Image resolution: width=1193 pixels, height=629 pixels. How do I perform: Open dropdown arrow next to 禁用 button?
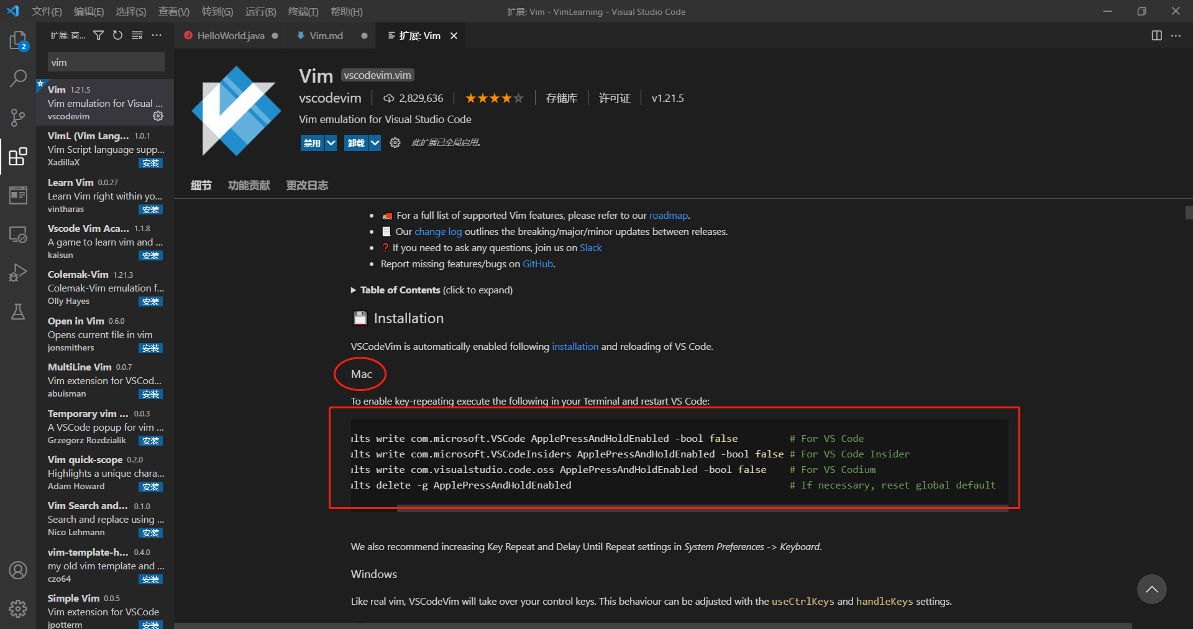[x=331, y=143]
